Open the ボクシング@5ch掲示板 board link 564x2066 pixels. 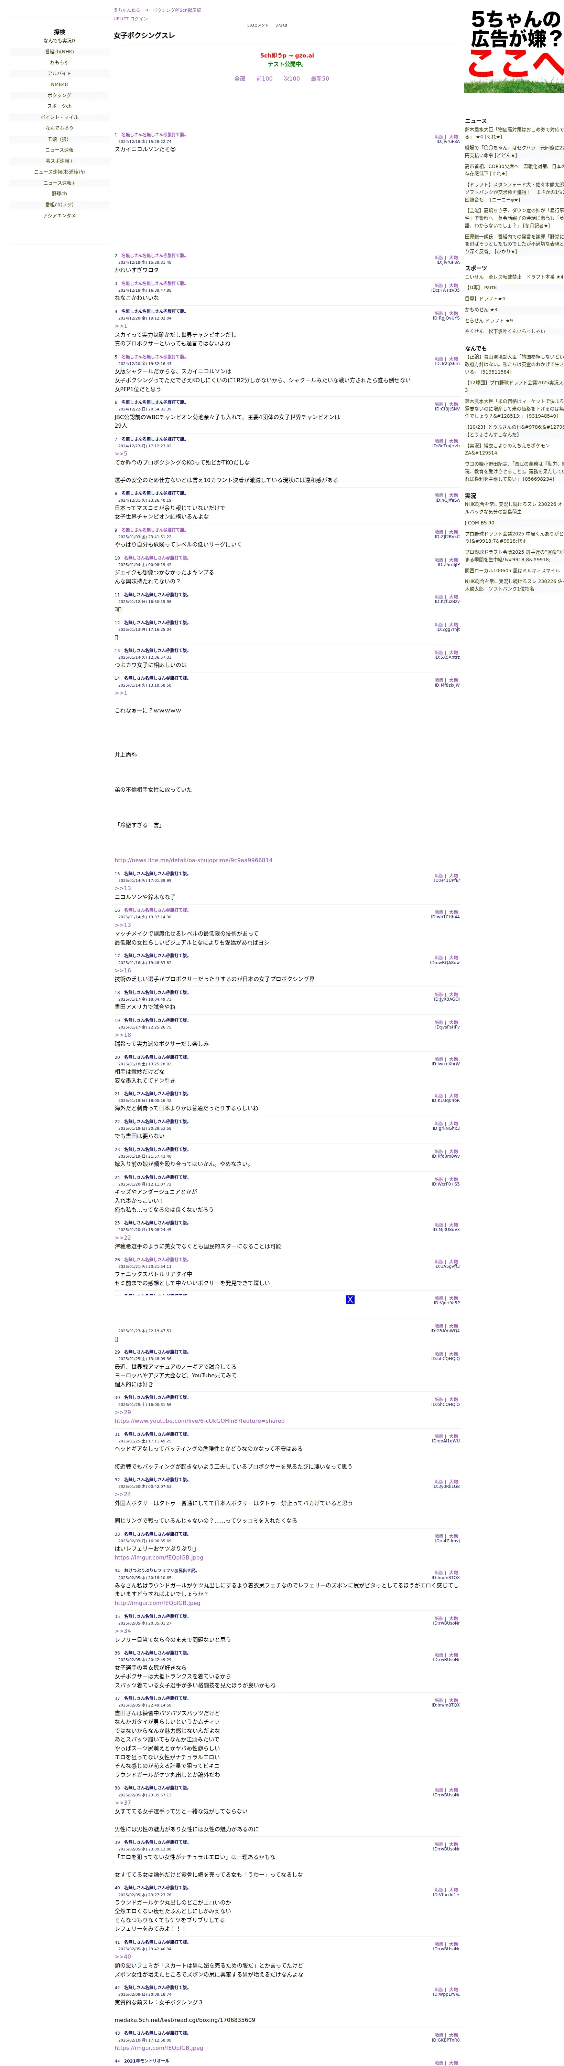[x=177, y=10]
